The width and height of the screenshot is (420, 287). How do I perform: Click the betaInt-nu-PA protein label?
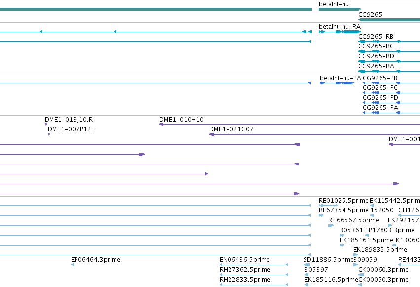[341, 78]
